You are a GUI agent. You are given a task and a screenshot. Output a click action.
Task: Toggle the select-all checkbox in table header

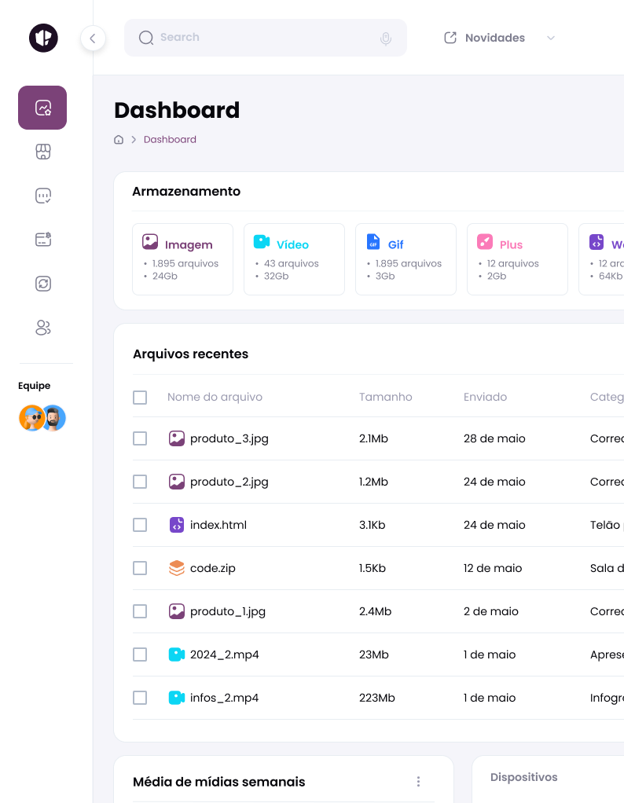[x=140, y=398]
